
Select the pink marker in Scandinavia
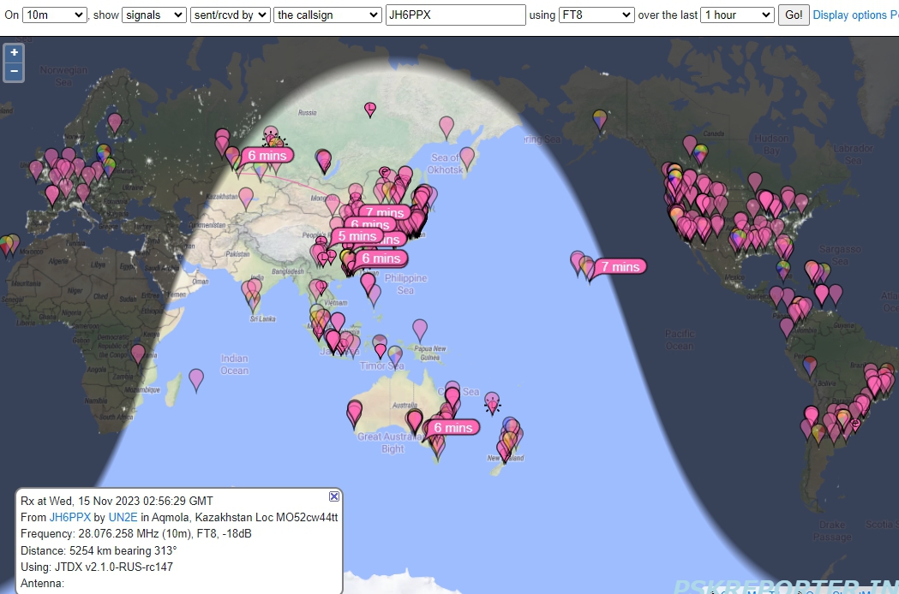click(115, 123)
